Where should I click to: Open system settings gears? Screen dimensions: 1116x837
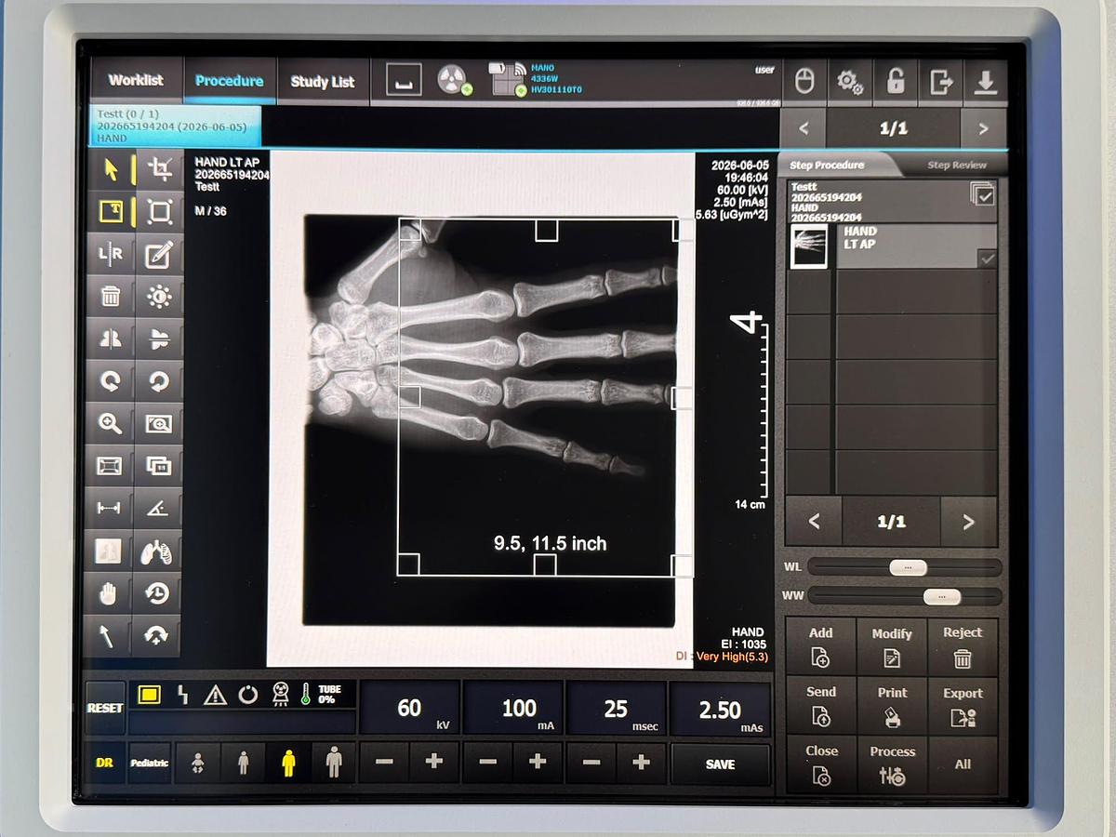(x=850, y=82)
